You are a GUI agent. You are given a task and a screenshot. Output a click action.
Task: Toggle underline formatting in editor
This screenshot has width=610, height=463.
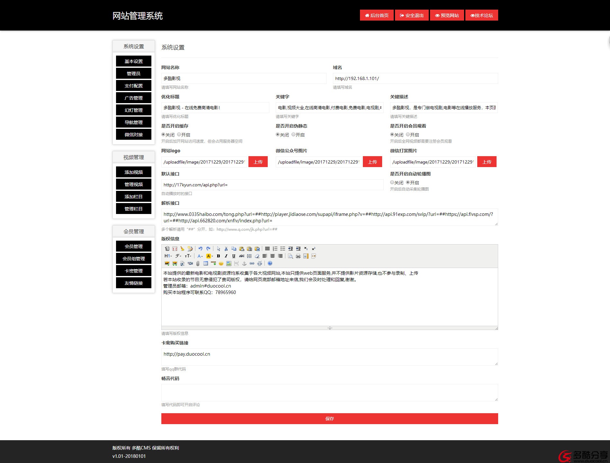click(x=234, y=256)
